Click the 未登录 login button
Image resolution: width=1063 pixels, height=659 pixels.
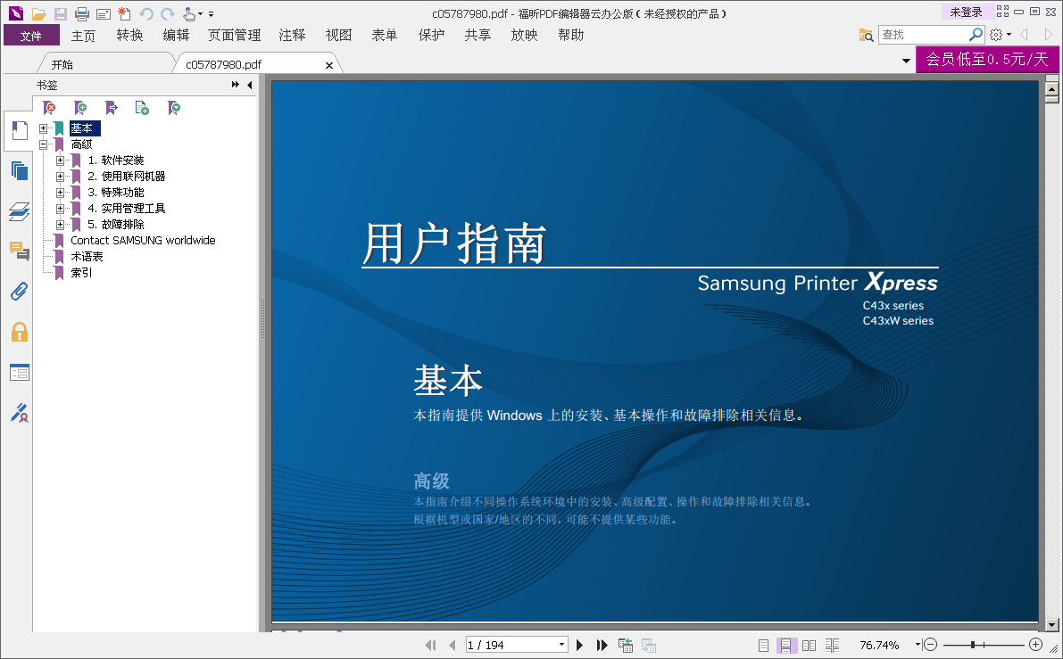click(x=966, y=12)
